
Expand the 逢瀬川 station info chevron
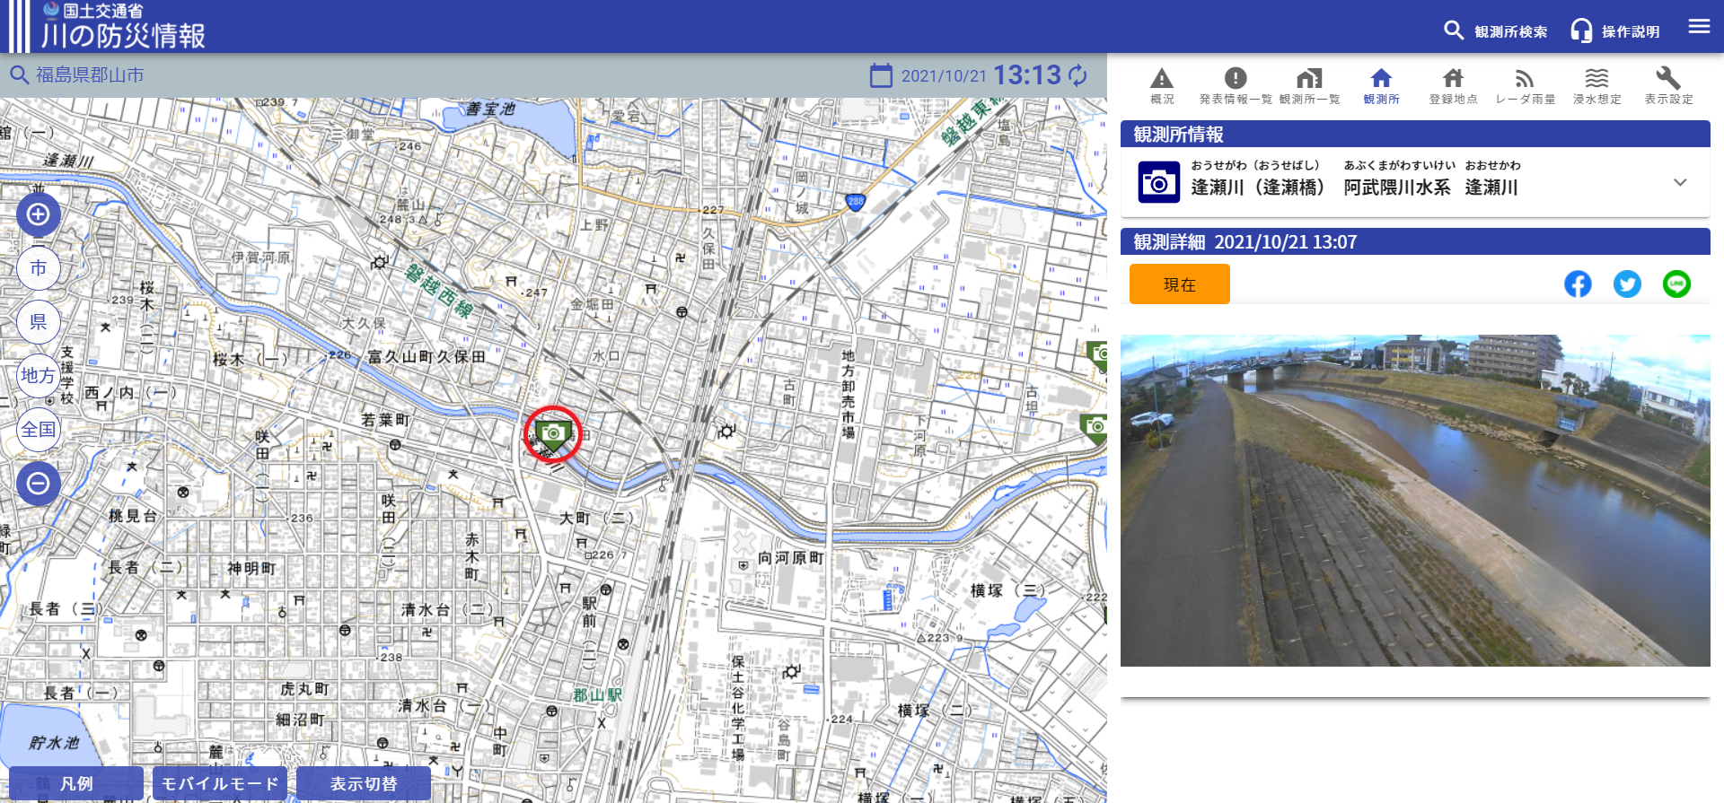click(1680, 182)
